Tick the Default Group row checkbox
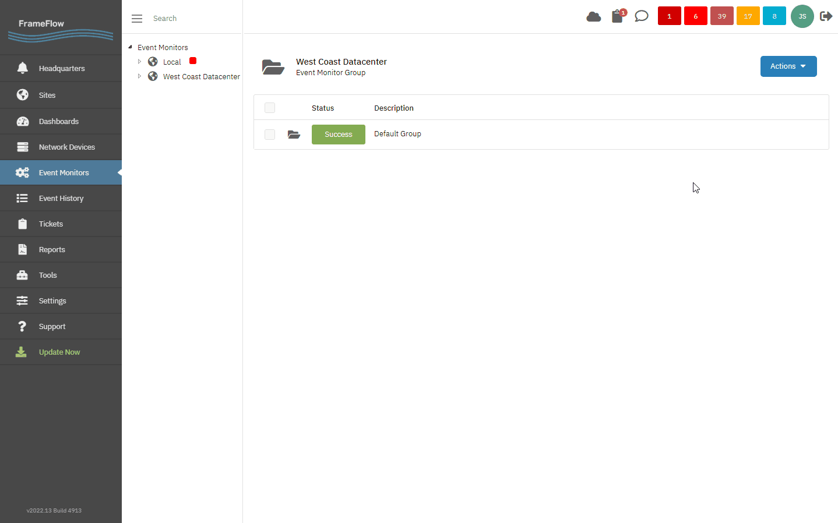 [270, 135]
